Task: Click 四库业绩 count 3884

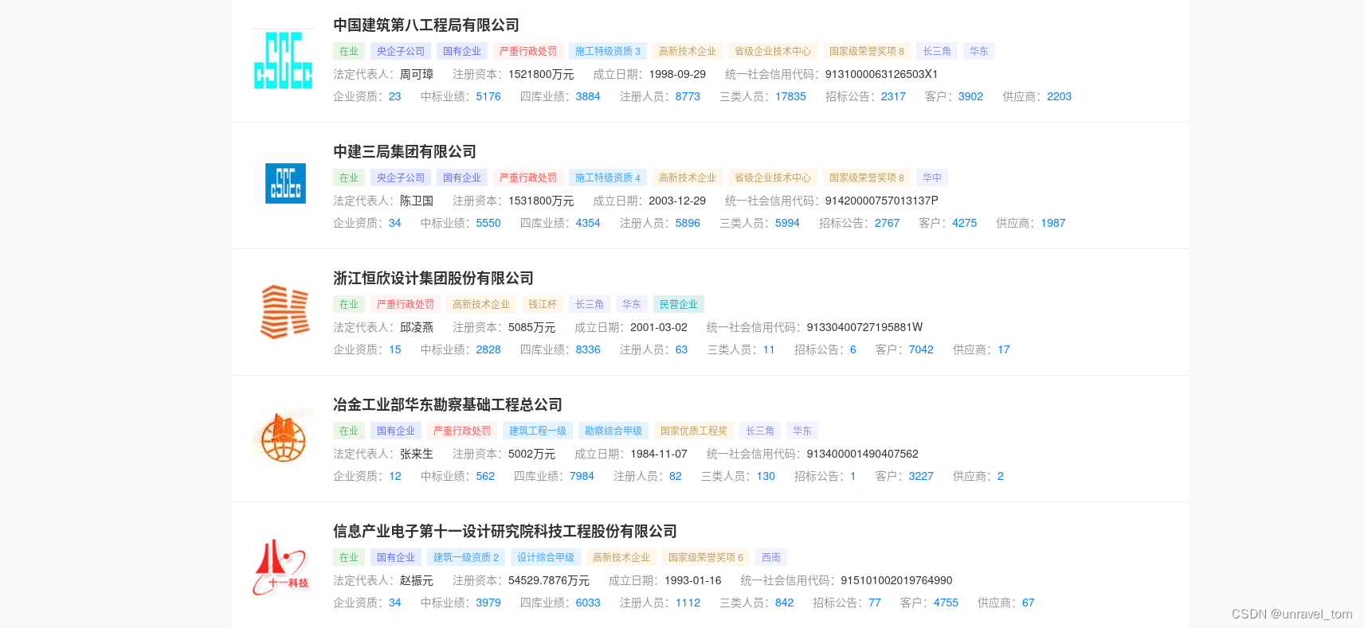Action: 588,96
